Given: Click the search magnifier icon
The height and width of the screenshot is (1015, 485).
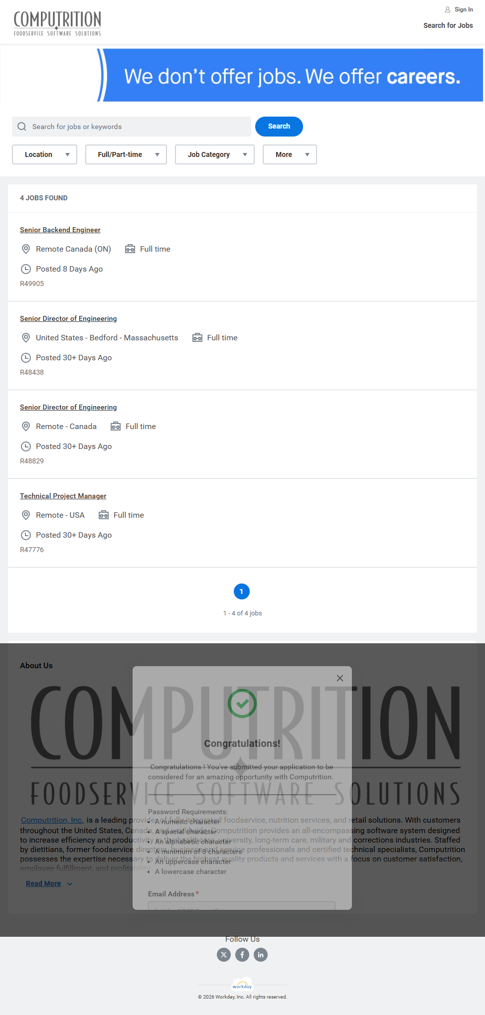Looking at the screenshot, I should pyautogui.click(x=22, y=127).
